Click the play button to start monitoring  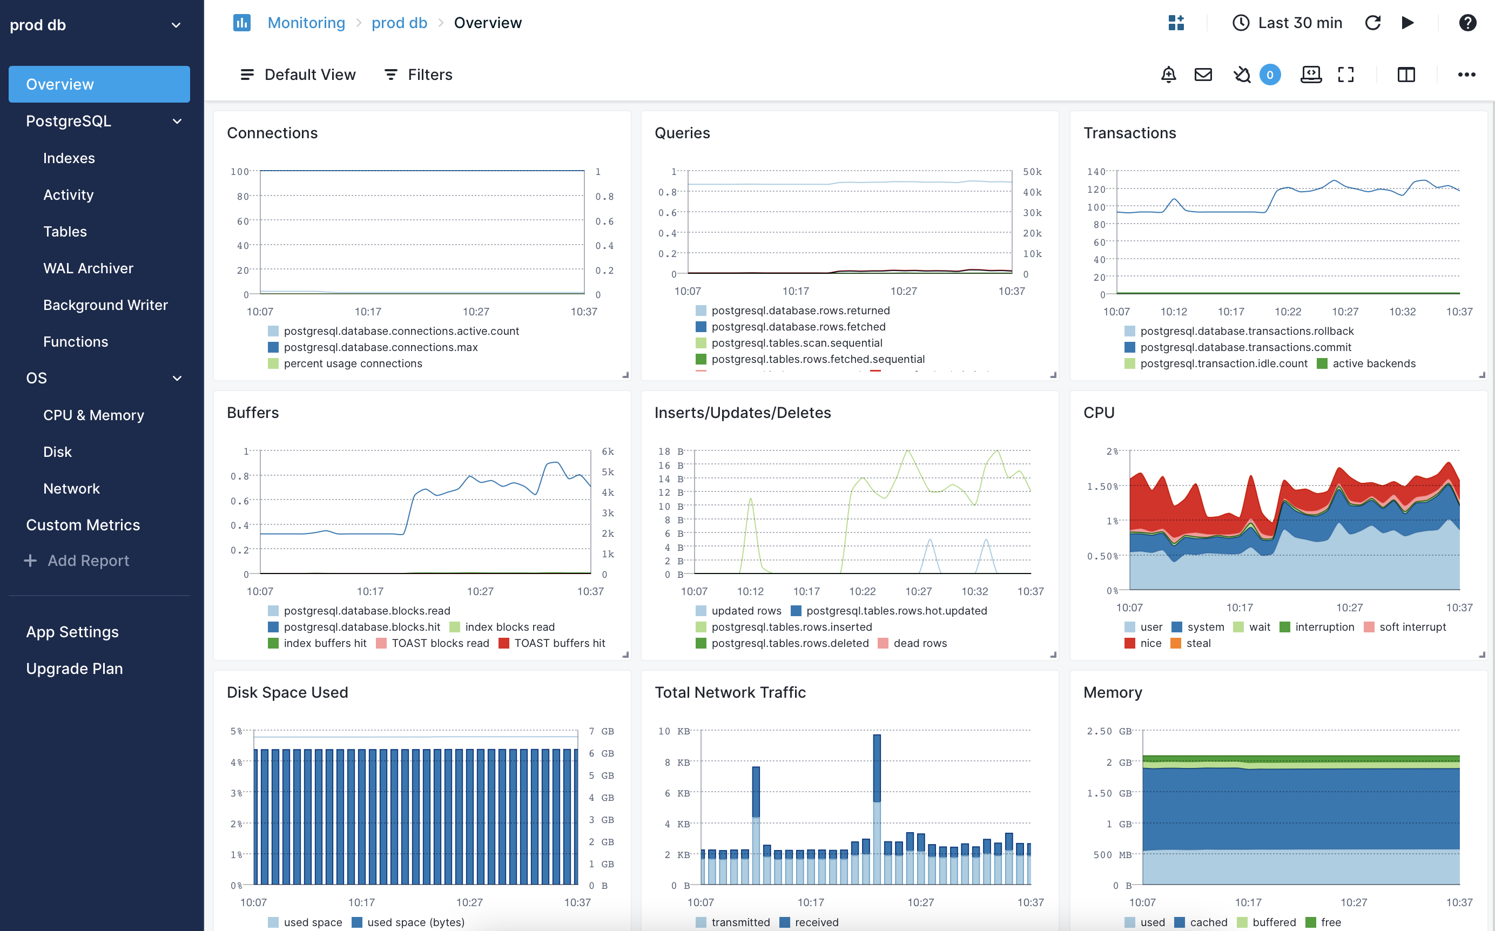[1407, 23]
